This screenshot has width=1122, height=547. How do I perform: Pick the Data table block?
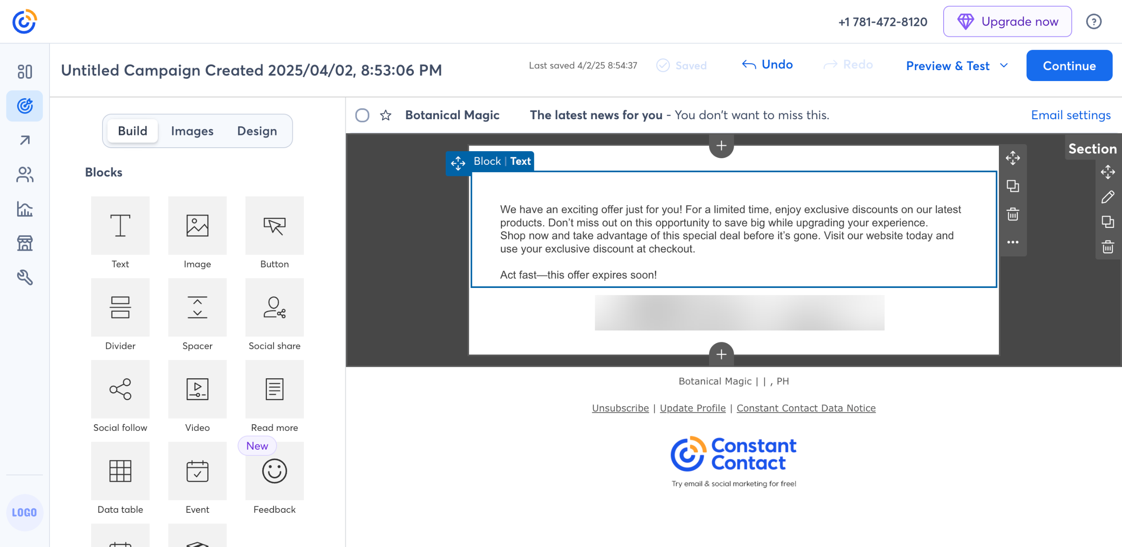(x=120, y=471)
